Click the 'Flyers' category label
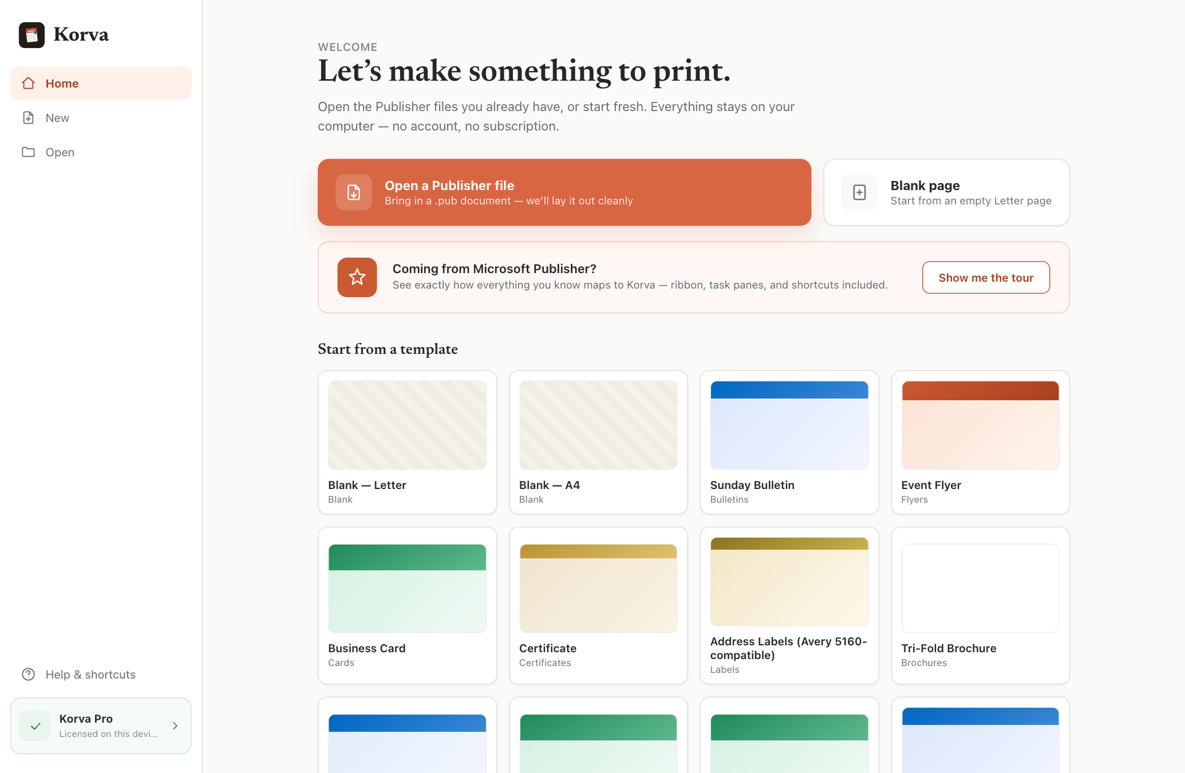The width and height of the screenshot is (1185, 773). tap(914, 499)
